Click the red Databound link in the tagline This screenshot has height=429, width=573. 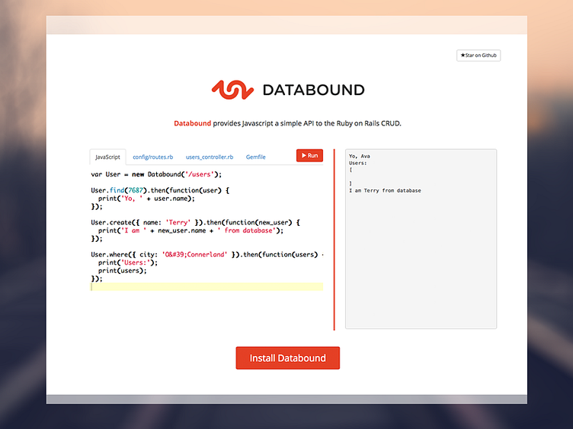192,123
